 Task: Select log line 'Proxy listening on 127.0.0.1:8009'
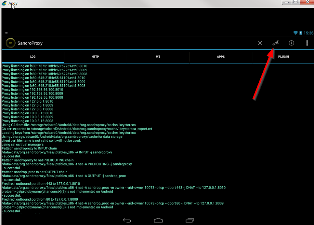(x=27, y=105)
